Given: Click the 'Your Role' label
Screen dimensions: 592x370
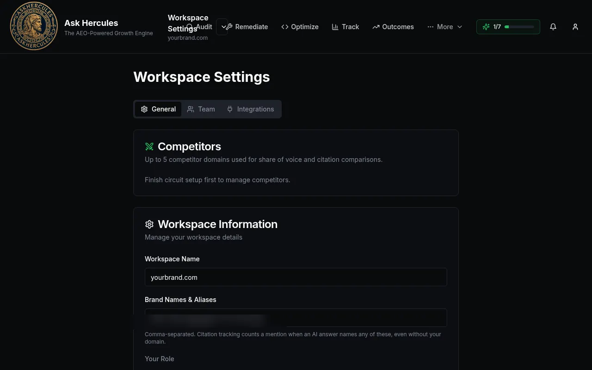Looking at the screenshot, I should [x=160, y=359].
